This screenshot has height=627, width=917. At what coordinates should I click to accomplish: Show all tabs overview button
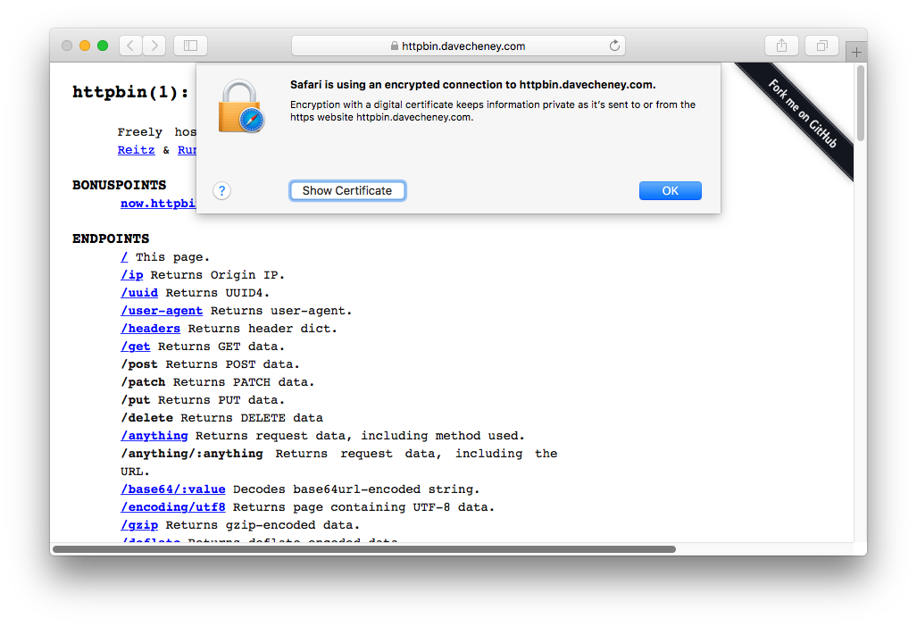pos(821,46)
